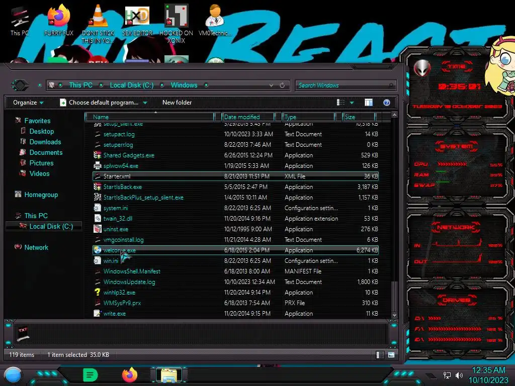Expand the Windows breadcrumb arrow
The height and width of the screenshot is (386, 515).
click(206, 85)
